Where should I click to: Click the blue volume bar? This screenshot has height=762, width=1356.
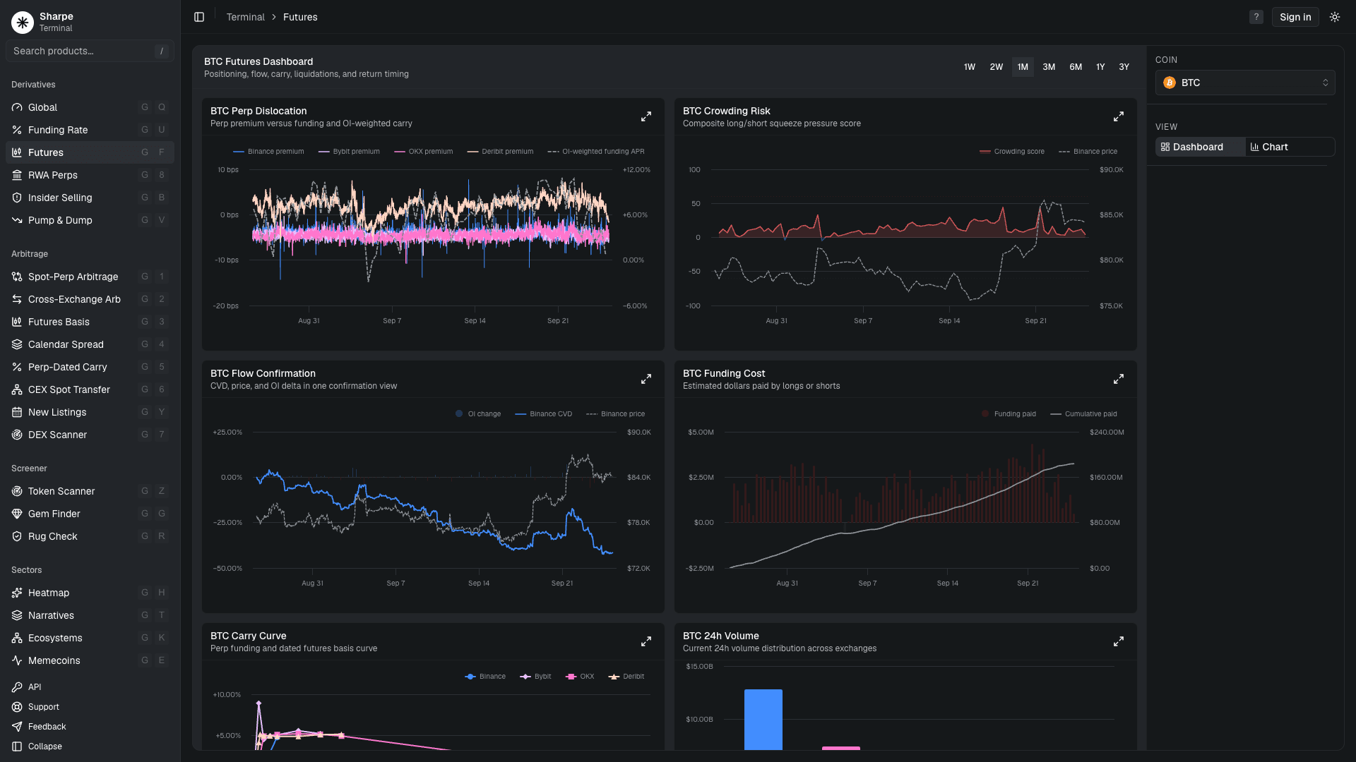click(x=763, y=720)
